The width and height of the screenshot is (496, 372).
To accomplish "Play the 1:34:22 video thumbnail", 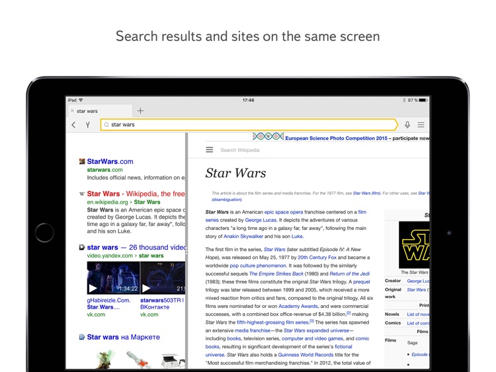I will click(113, 278).
